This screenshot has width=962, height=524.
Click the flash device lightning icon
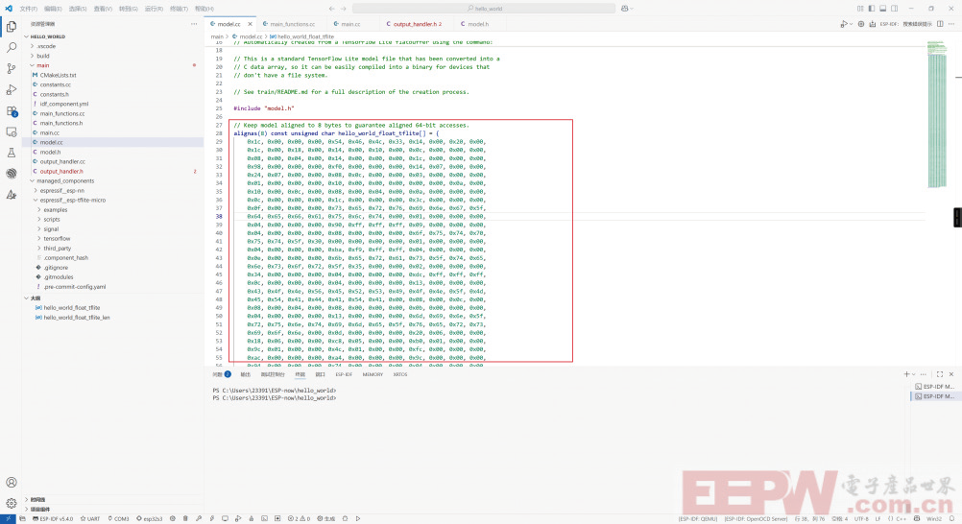pyautogui.click(x=211, y=518)
